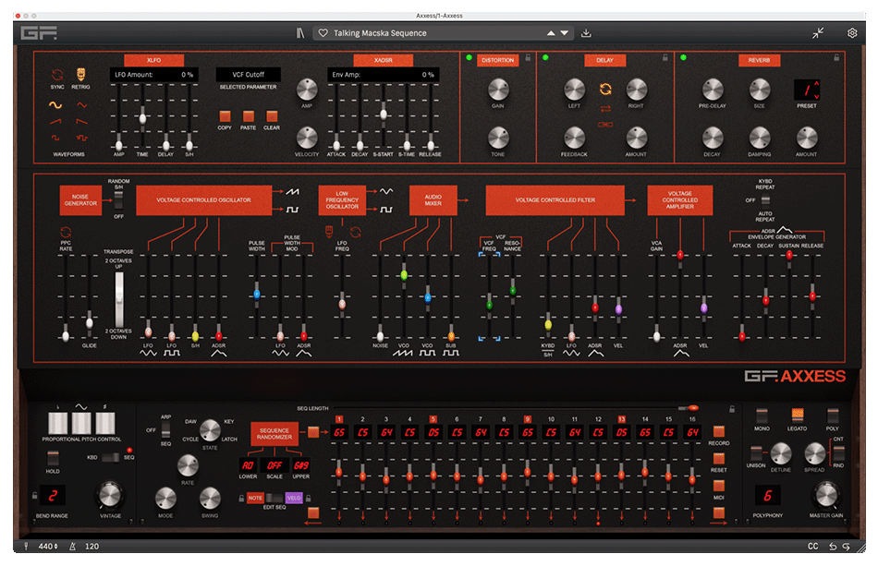Screen dimensions: 878x566
Task: Click the Paste button
Action: tap(248, 115)
